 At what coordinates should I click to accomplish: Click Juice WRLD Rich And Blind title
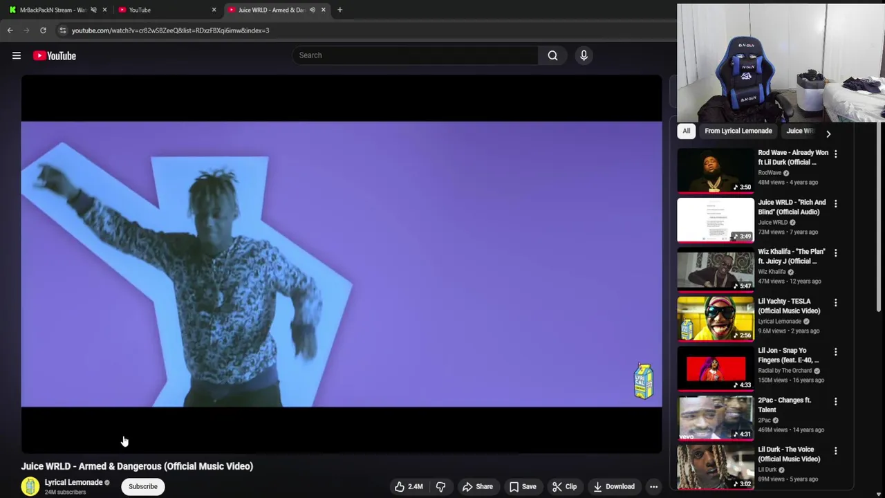point(792,207)
